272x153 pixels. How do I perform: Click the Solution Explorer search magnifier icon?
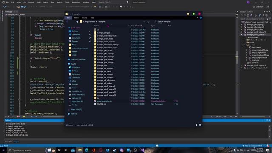click(x=268, y=19)
